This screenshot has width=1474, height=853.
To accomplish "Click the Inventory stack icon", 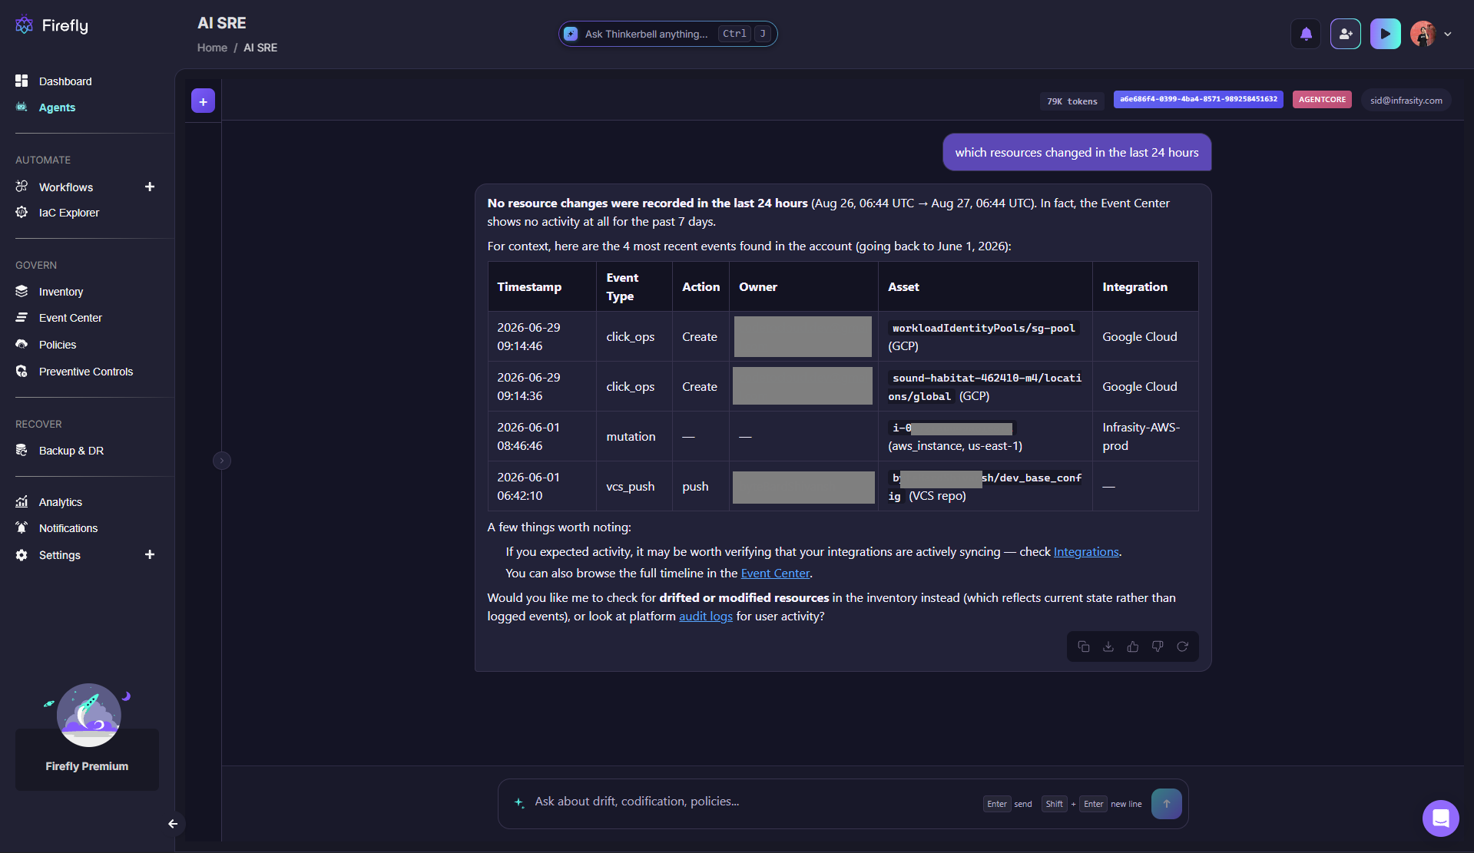I will click(22, 291).
